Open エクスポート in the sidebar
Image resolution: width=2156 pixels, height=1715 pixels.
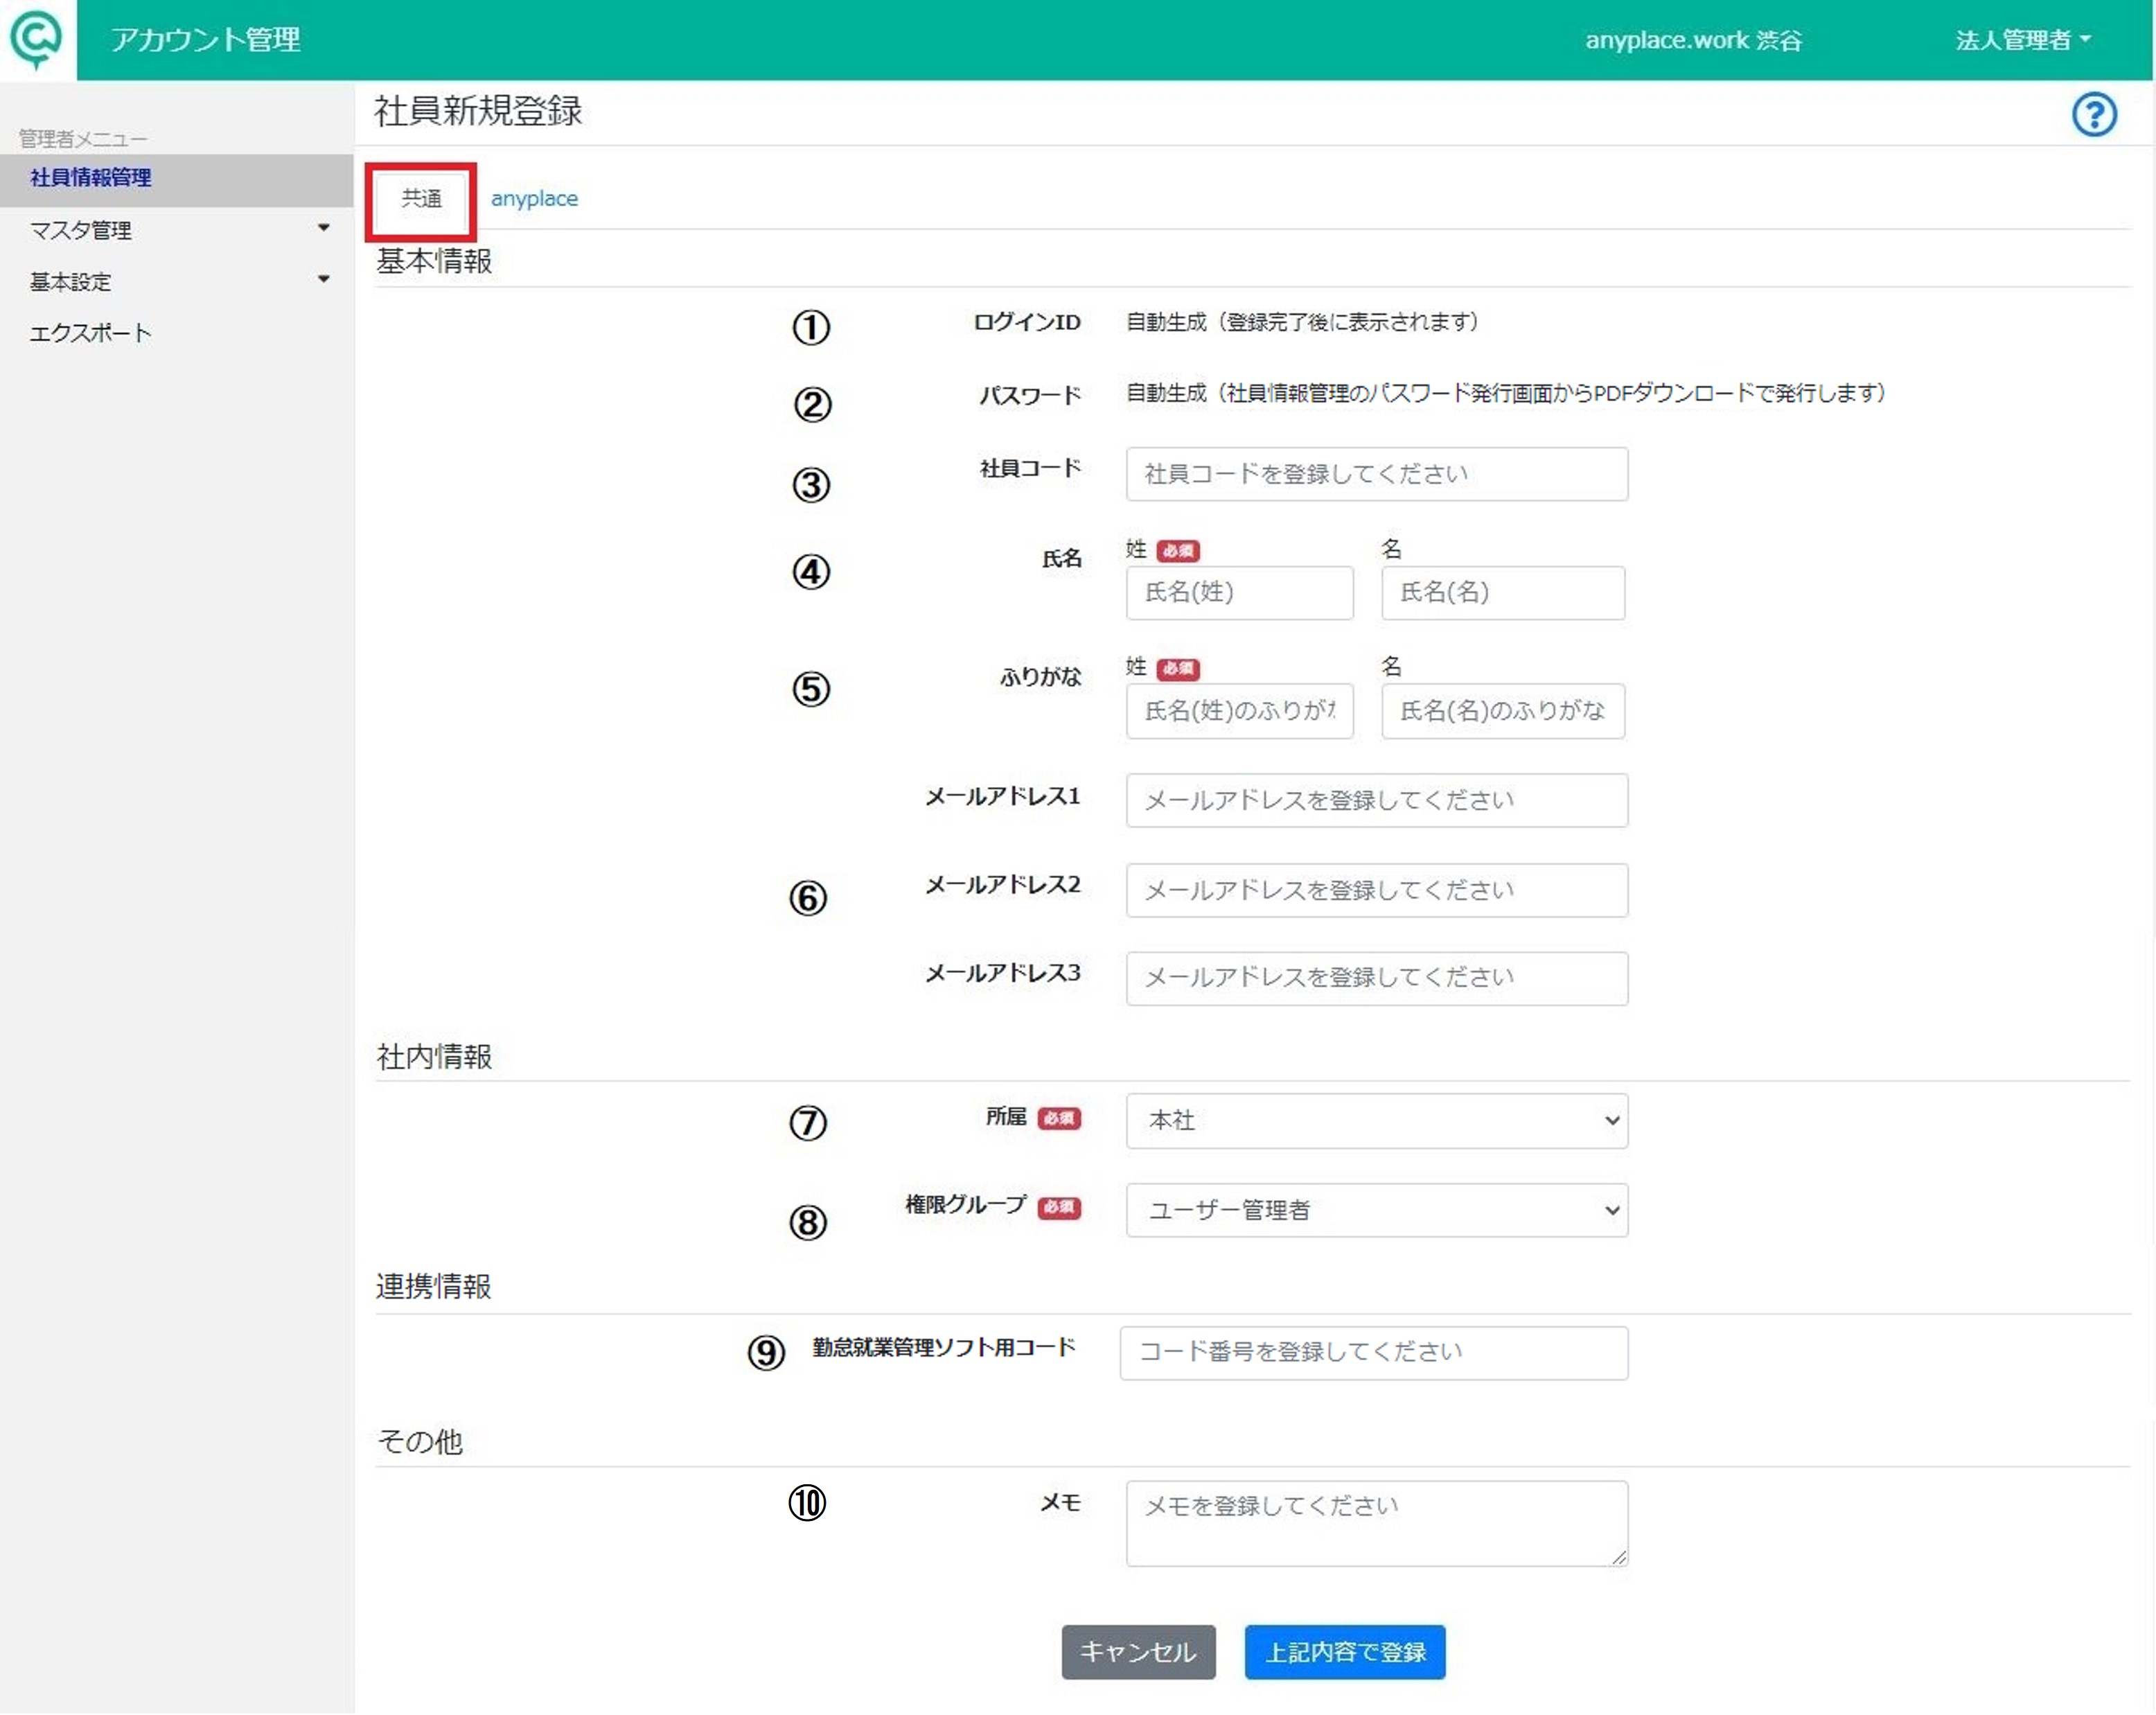coord(91,333)
